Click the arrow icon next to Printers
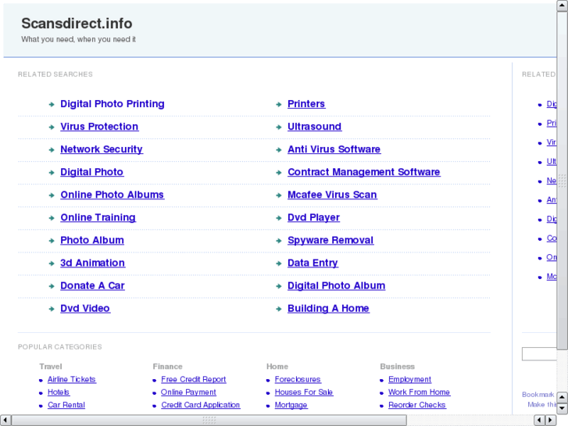Viewport: 568px width, 426px height. pyautogui.click(x=279, y=104)
